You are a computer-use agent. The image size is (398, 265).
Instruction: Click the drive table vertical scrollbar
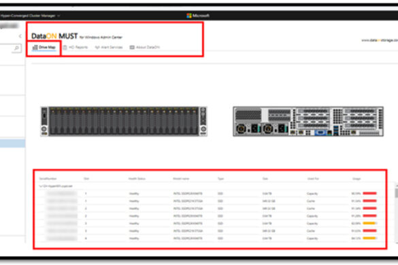(396, 193)
